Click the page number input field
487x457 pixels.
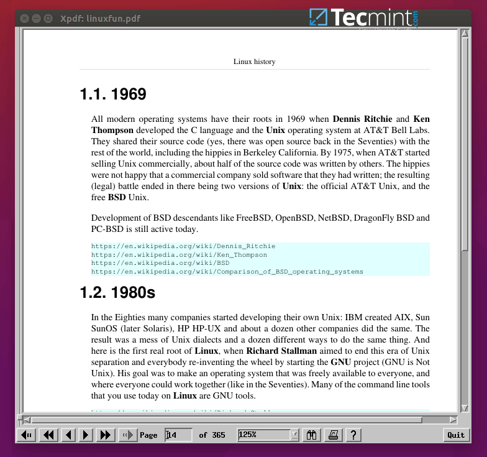pyautogui.click(x=178, y=435)
